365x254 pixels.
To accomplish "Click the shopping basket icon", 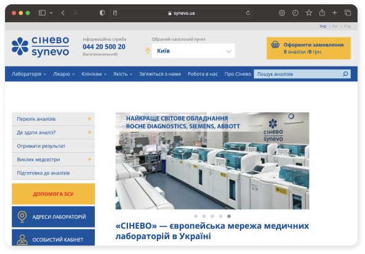I will [275, 44].
